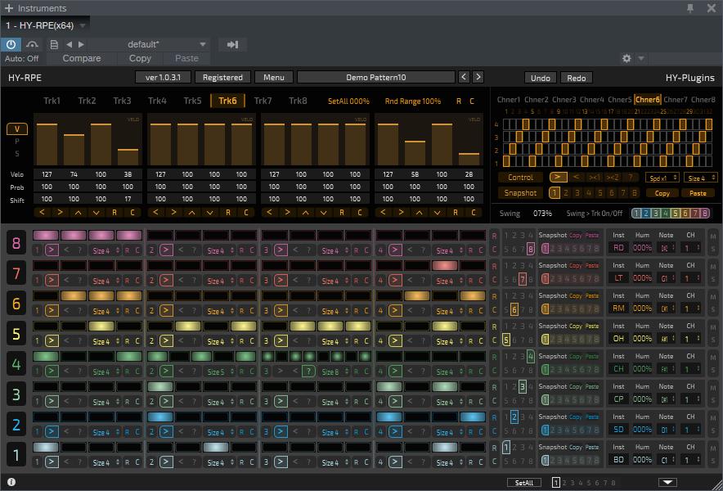This screenshot has height=491, width=723.
Task: Select the Chner8 chainer tab
Action: pyautogui.click(x=703, y=99)
